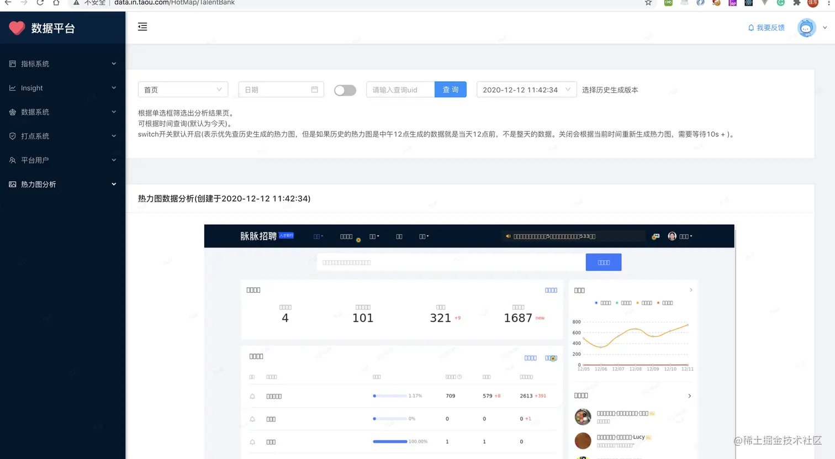
Task: Click the value 1687 in the stats card
Action: [x=518, y=318]
